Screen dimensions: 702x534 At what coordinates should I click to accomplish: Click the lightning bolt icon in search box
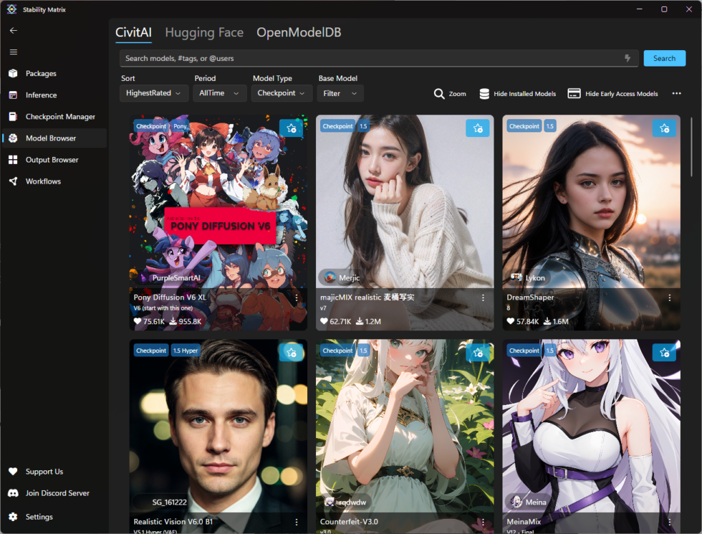[627, 58]
